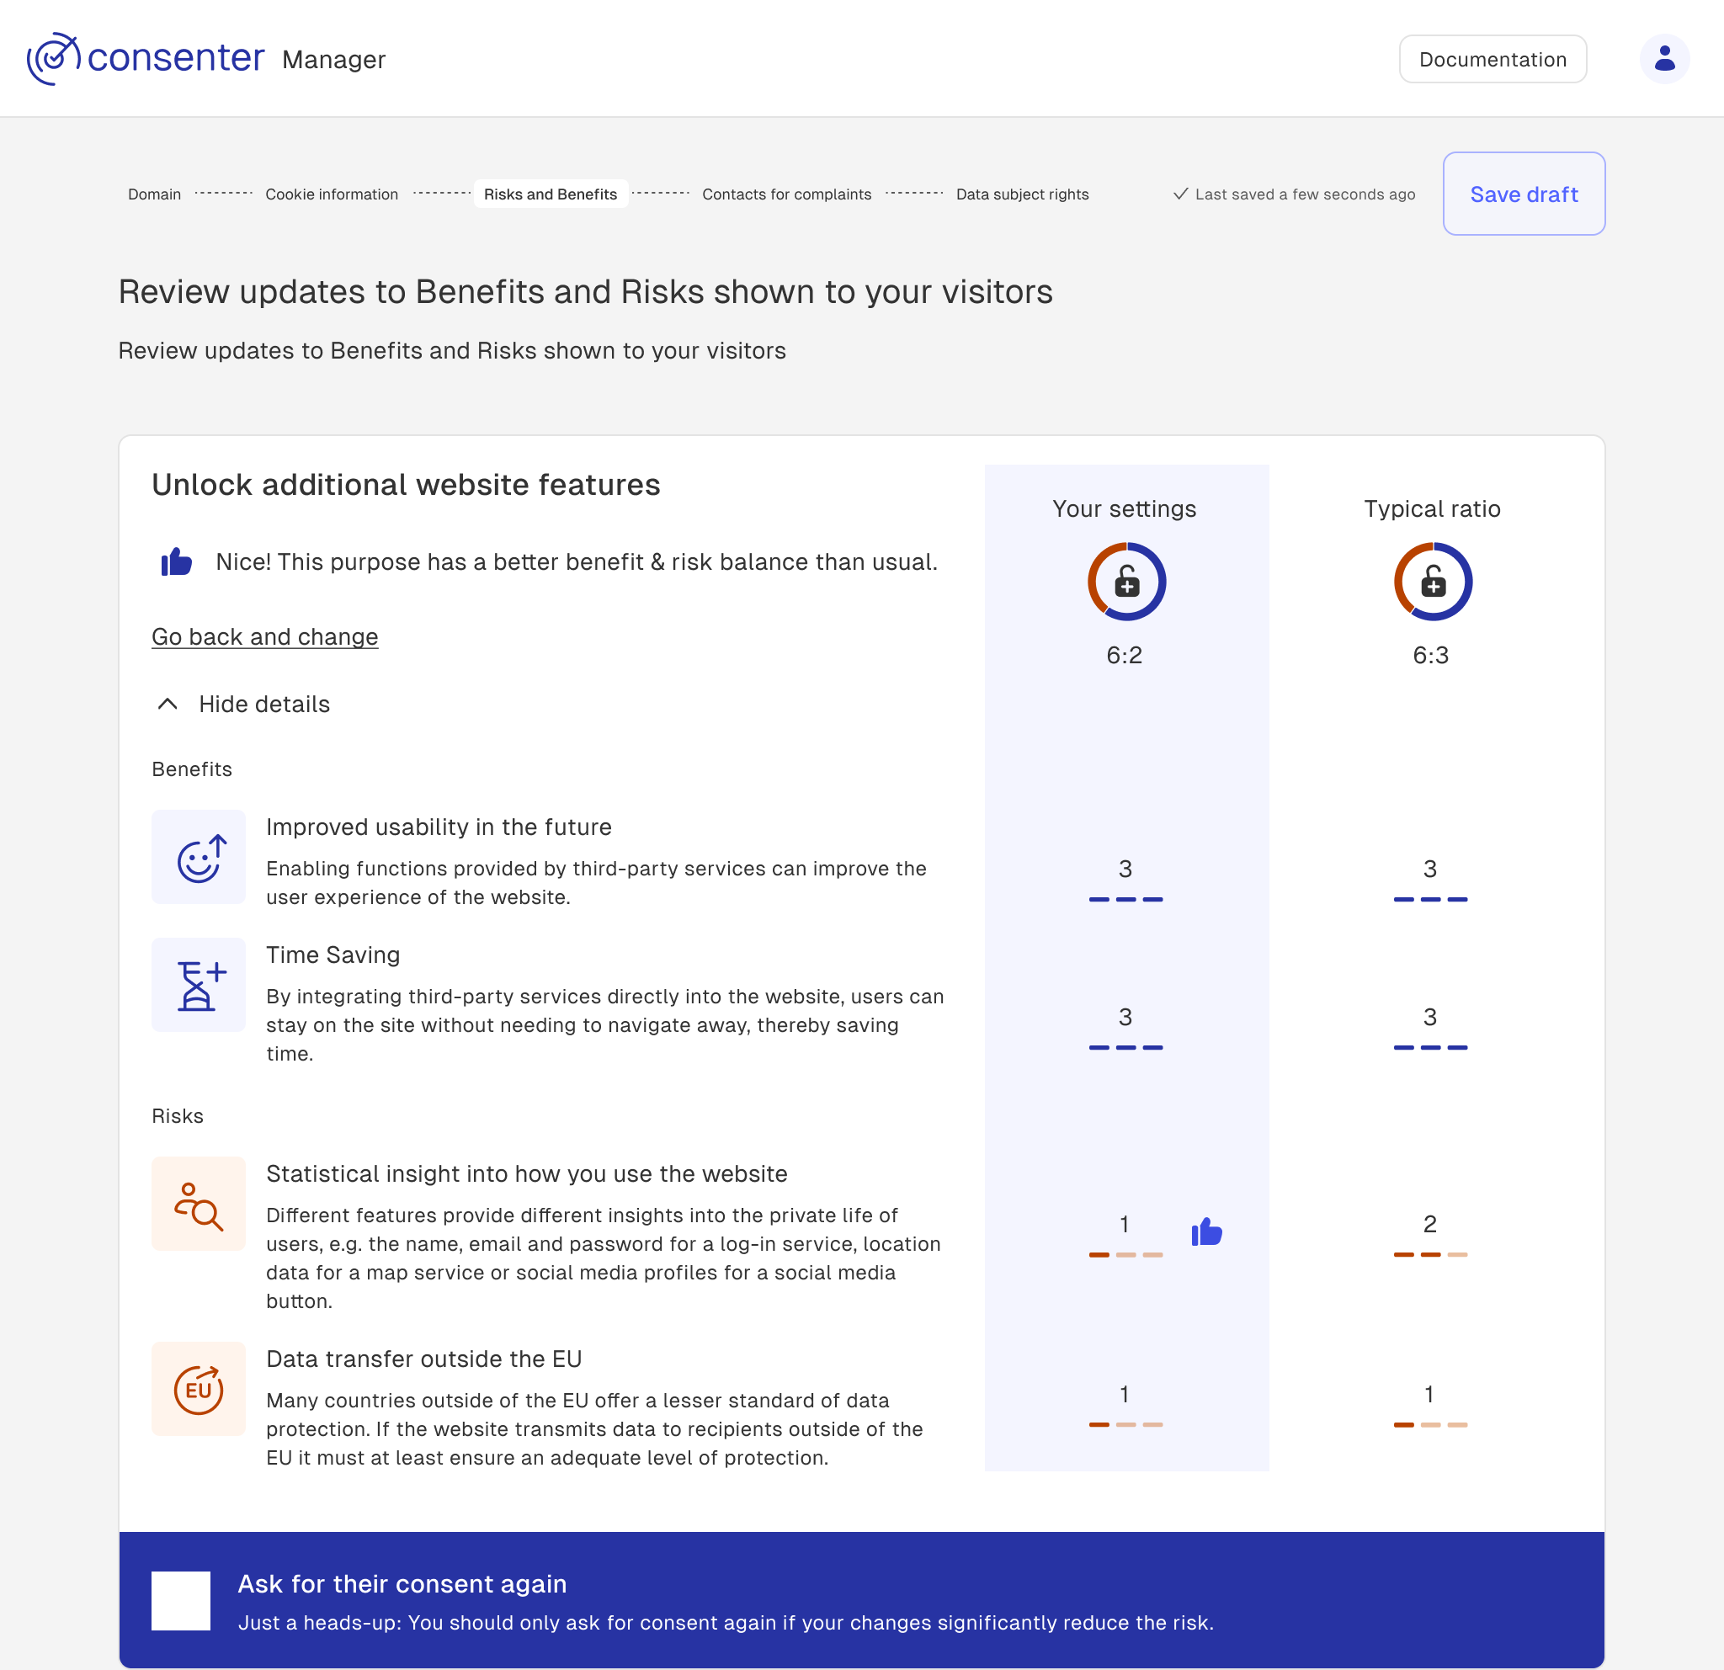The image size is (1724, 1670).
Task: Collapse details with Hide details chevron
Action: pyautogui.click(x=168, y=704)
